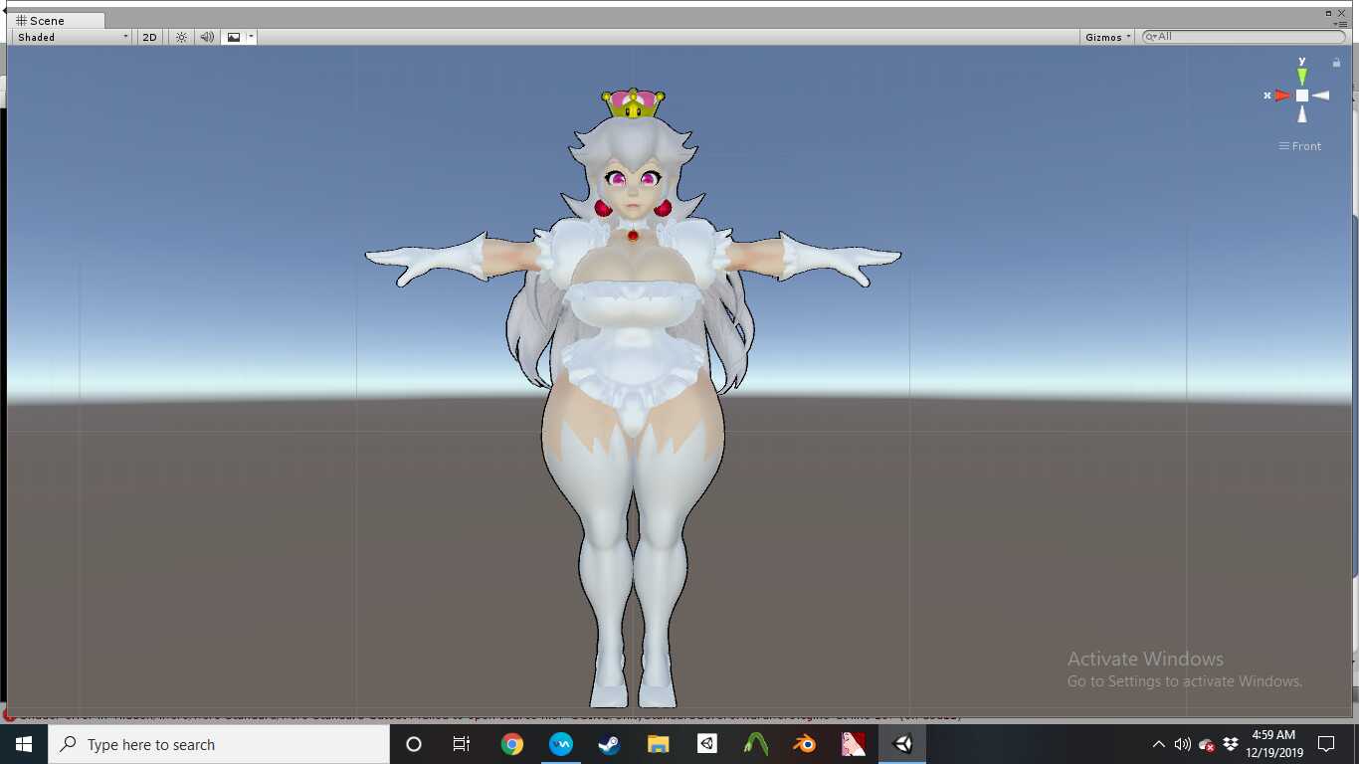
Task: Launch Google Chrome from the taskbar
Action: pyautogui.click(x=512, y=744)
